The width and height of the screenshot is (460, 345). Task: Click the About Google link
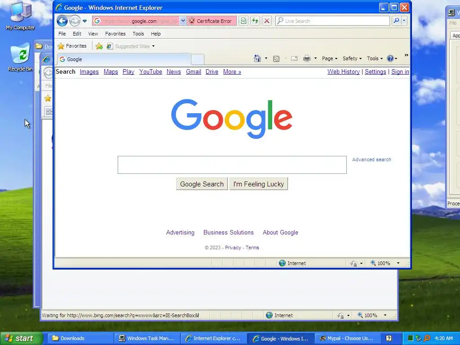(280, 232)
